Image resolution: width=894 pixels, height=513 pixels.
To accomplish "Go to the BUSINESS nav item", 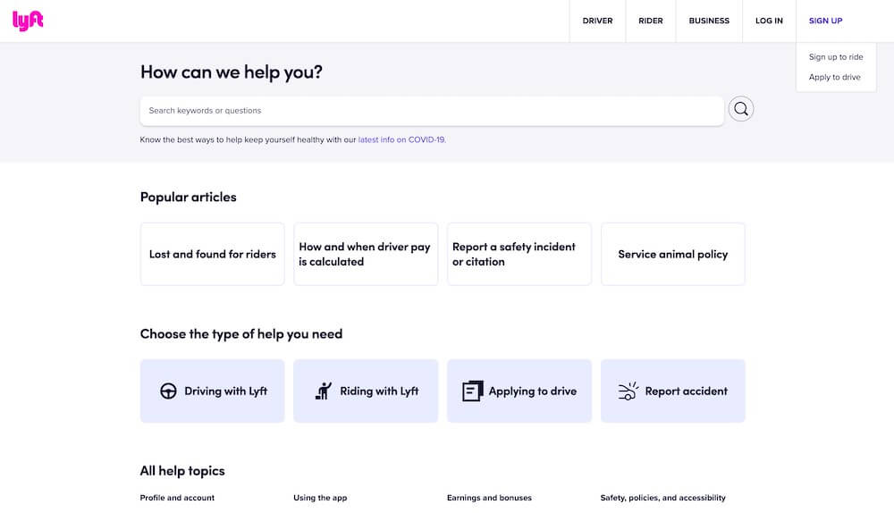I will pyautogui.click(x=709, y=21).
